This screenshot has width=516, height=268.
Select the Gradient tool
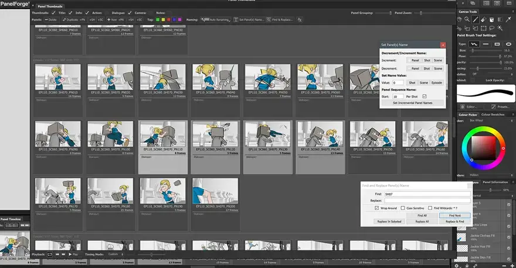[x=500, y=20]
